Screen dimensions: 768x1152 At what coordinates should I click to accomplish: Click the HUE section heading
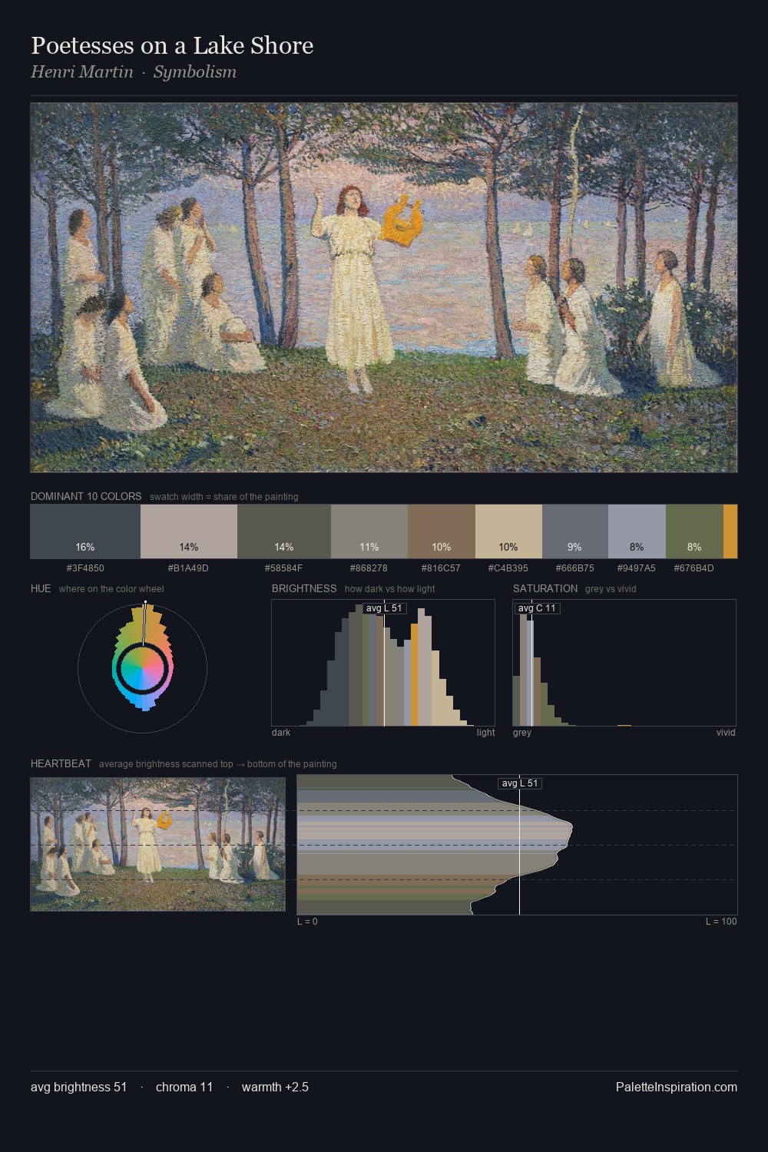click(41, 588)
